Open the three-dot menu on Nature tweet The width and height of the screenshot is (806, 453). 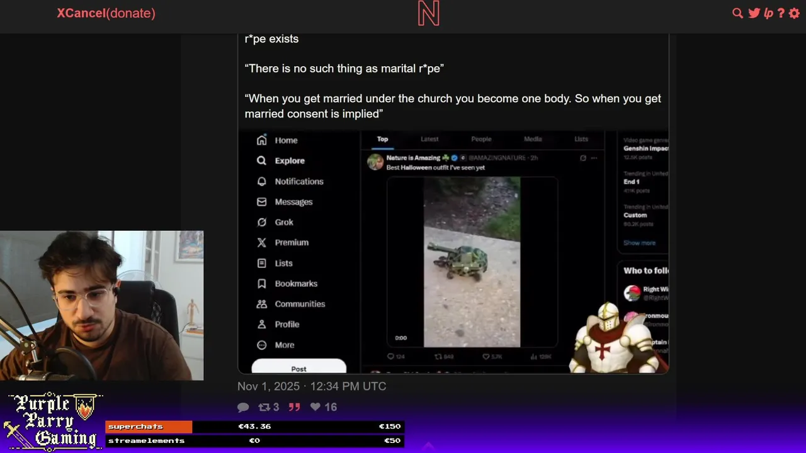pos(594,158)
